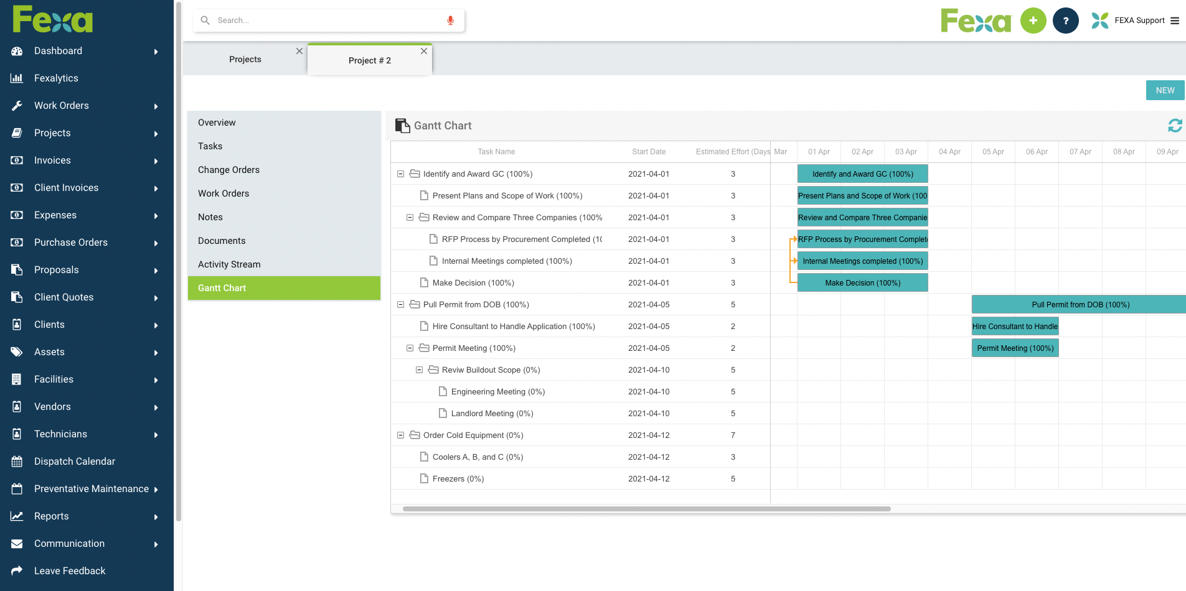Refresh the Gantt Chart with the sync icon
This screenshot has width=1186, height=591.
(1175, 126)
